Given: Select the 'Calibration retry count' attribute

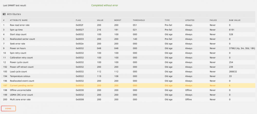Looking at the screenshot, I should (x=21, y=58).
